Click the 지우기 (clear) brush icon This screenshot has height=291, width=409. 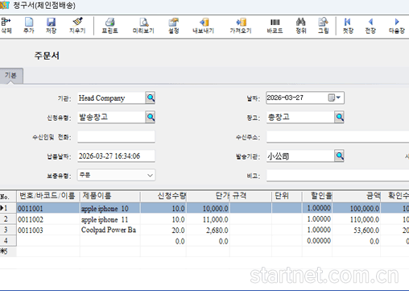tap(77, 26)
